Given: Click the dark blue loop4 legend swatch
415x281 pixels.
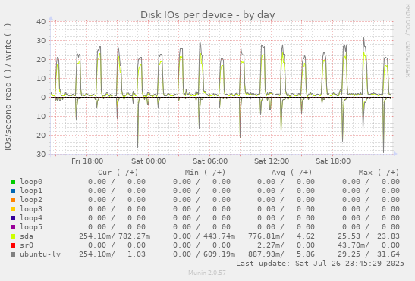Looking at the screenshot, I should (13, 218).
